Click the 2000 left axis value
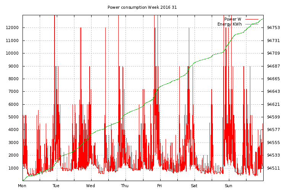 (x=13, y=155)
